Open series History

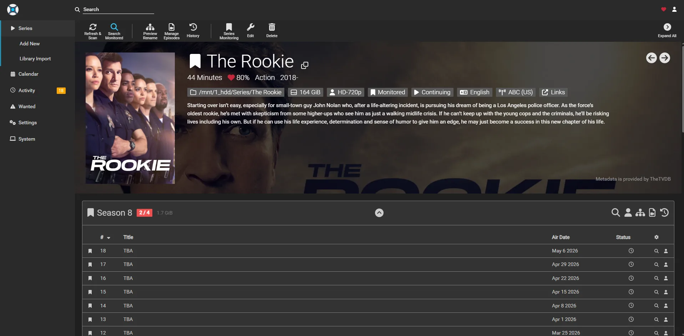193,31
